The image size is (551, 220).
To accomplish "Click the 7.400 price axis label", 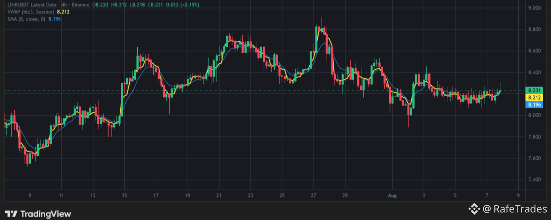I will 534,180.
